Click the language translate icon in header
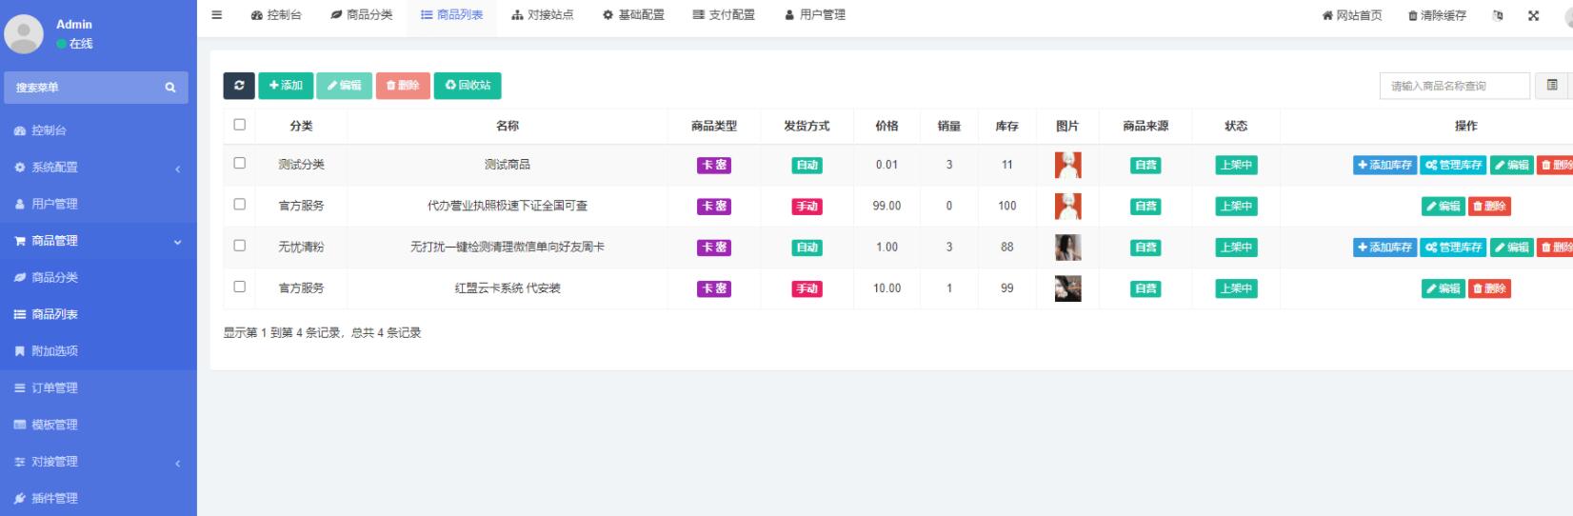Viewport: 1573px width, 516px height. tap(1498, 15)
